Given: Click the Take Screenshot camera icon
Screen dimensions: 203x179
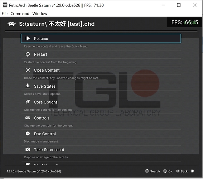Looking at the screenshot, I should [x=28, y=150].
